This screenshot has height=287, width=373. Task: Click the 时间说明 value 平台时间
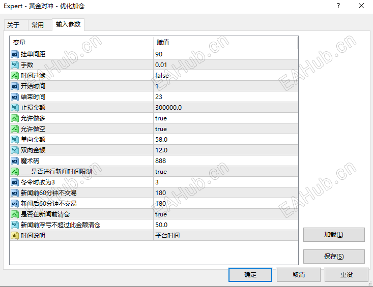pos(167,236)
